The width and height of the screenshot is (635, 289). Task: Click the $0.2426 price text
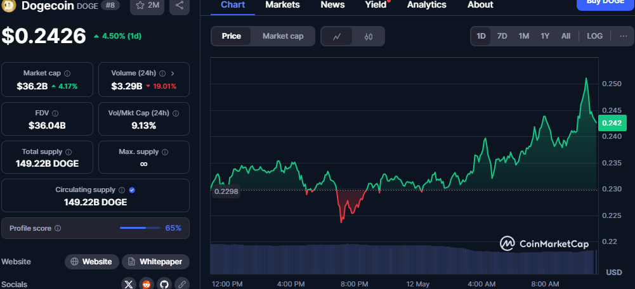point(43,36)
